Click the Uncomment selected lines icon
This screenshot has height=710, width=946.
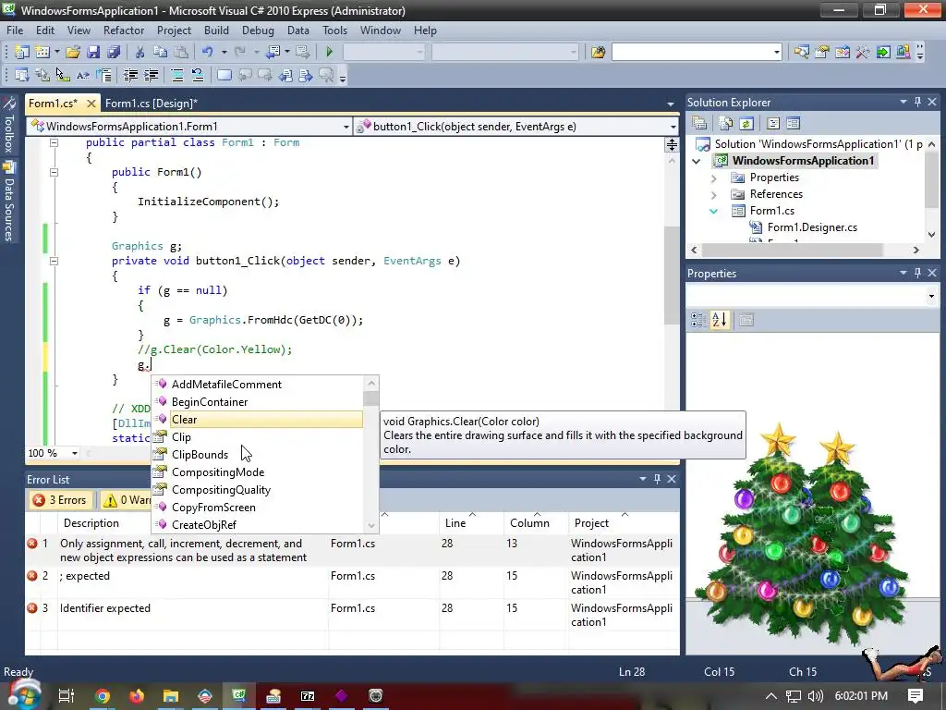pyautogui.click(x=198, y=76)
